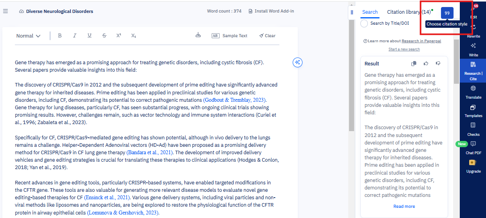Insert Sample Text
Viewport: 486px width, 218px height.
230,36
